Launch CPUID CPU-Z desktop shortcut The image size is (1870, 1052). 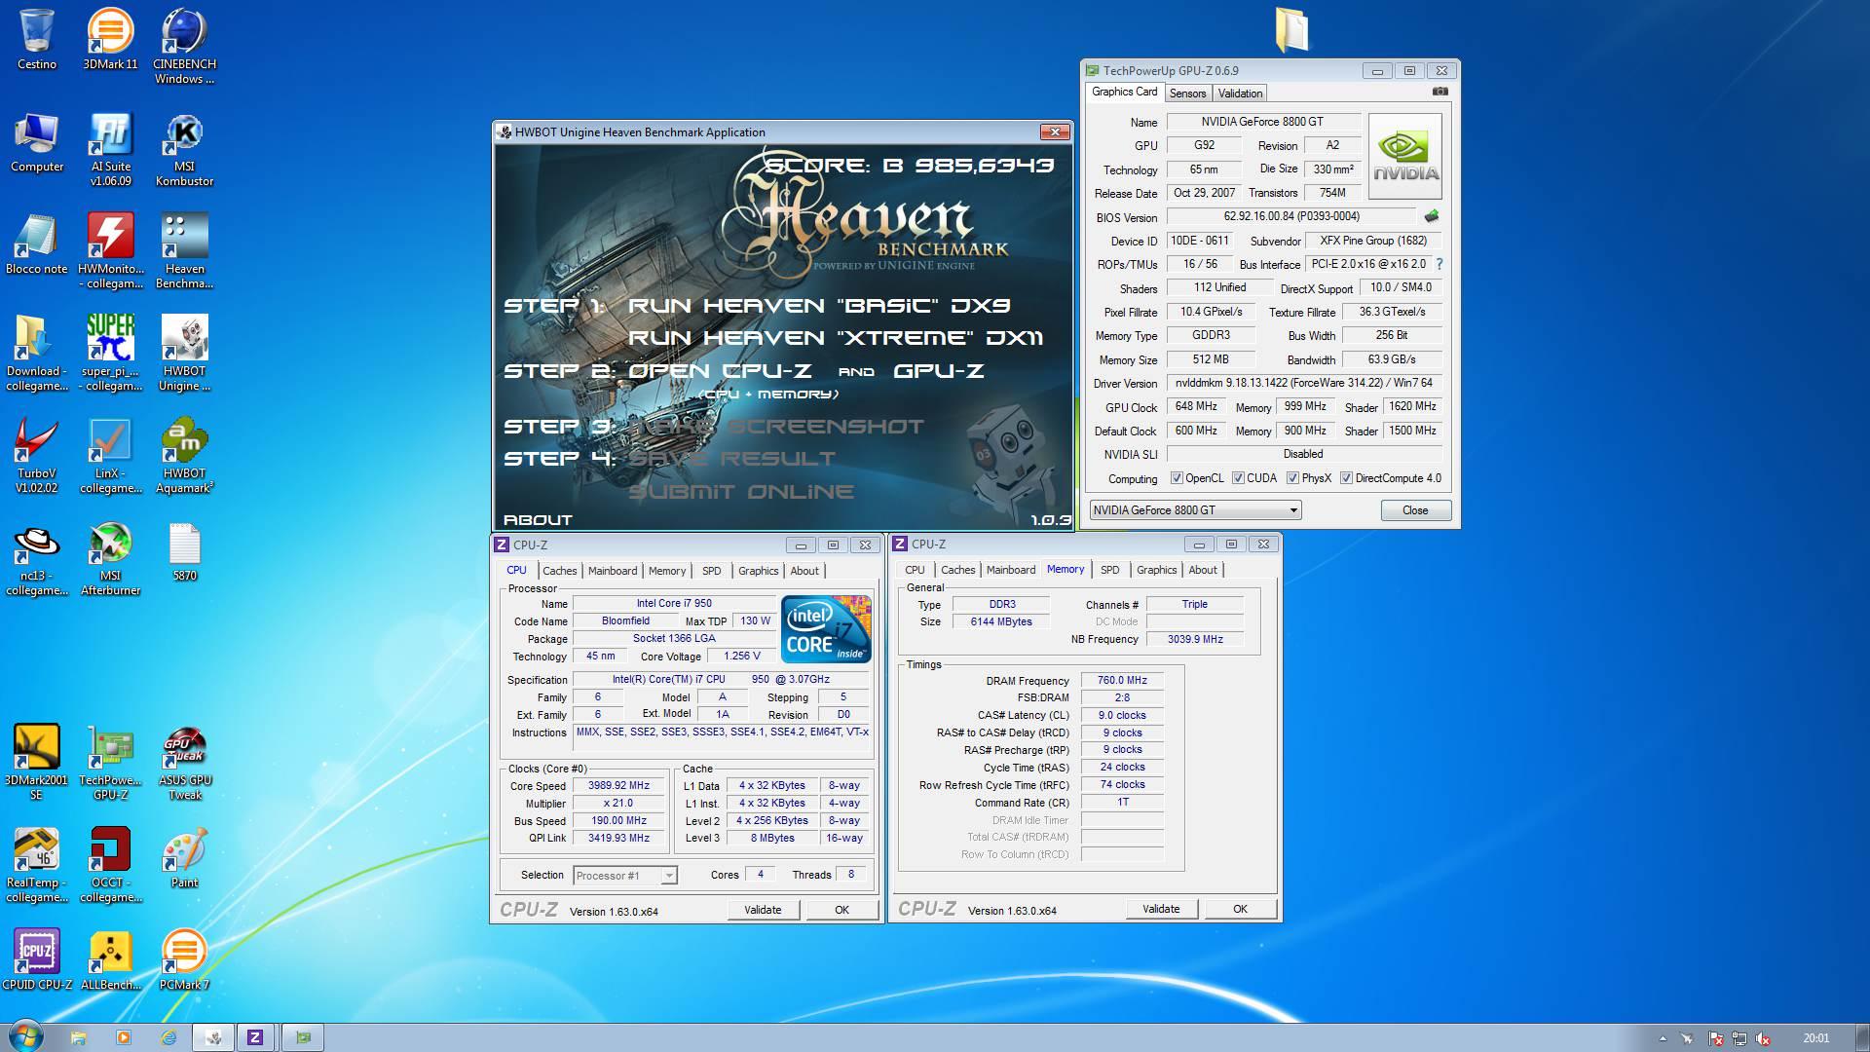point(37,959)
